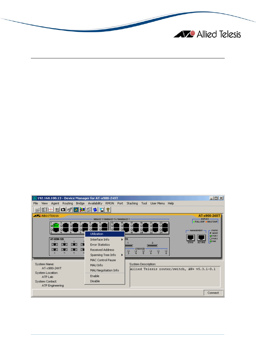Click the colored arrows chart toolbar icon
The image size is (256, 362).
coord(82,210)
